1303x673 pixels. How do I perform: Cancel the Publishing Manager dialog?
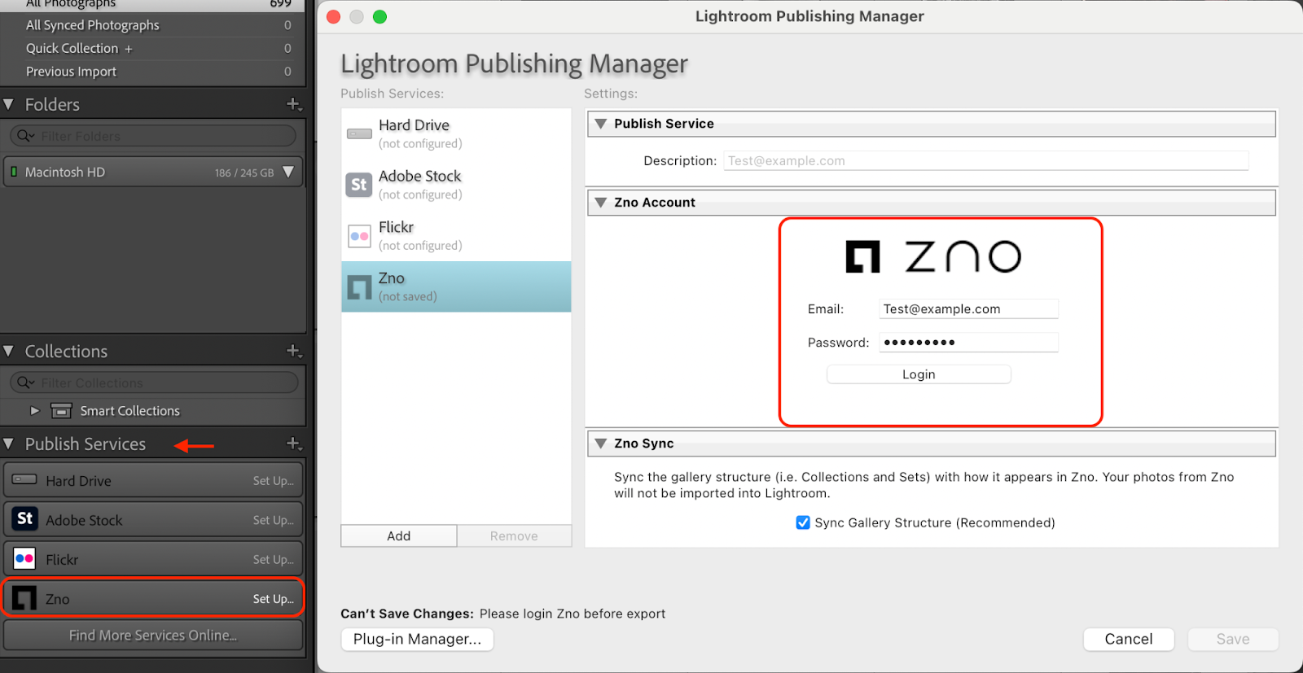click(1129, 639)
